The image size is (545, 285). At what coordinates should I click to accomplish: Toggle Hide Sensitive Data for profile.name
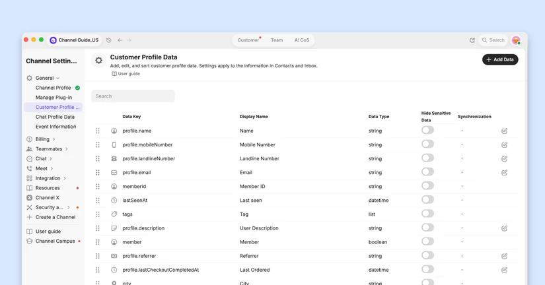427,130
